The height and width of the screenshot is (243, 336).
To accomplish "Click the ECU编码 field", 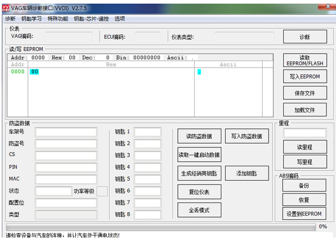I will (147, 37).
